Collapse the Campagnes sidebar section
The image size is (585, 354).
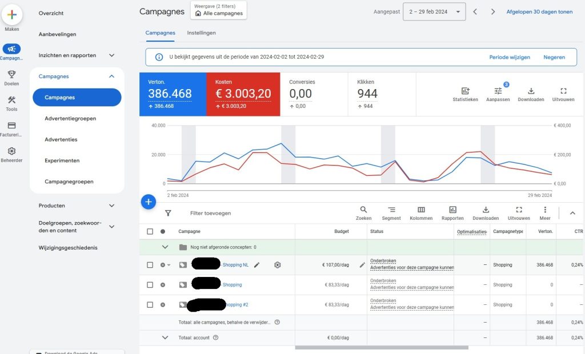coord(111,76)
